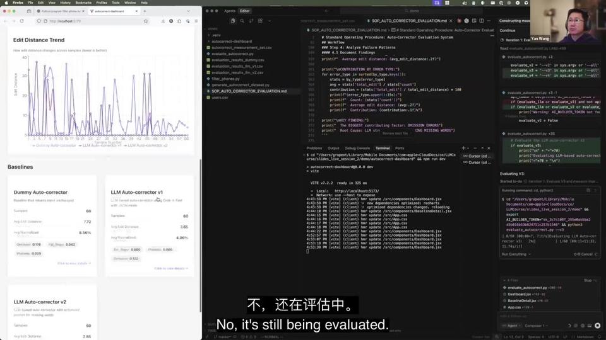Image resolution: width=606 pixels, height=340 pixels.
Task: Open Dummy Auto-corrector view details link
Action: (74, 263)
